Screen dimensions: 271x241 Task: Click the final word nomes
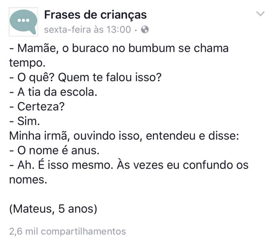(28, 180)
